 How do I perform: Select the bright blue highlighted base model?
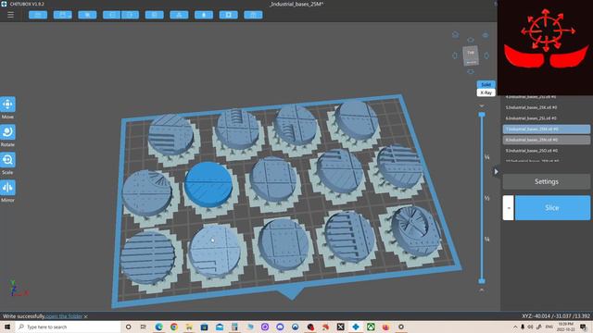pyautogui.click(x=208, y=184)
